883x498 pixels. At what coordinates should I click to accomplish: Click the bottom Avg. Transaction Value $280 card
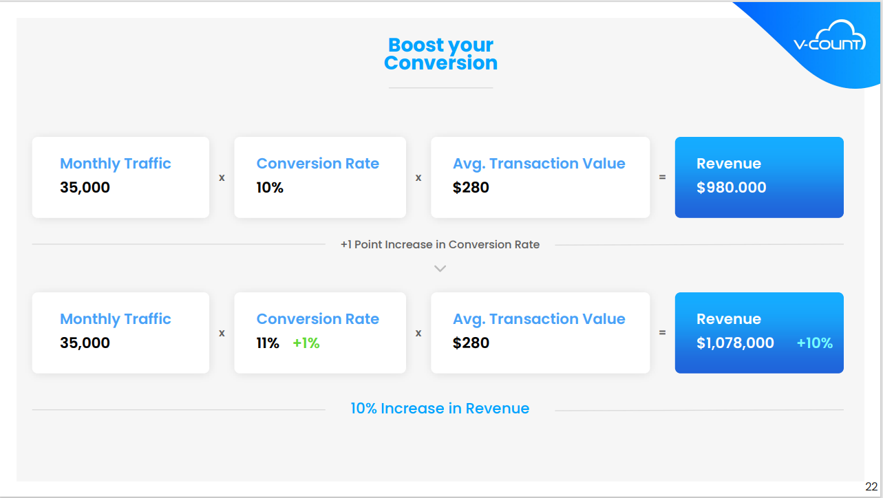(540, 333)
